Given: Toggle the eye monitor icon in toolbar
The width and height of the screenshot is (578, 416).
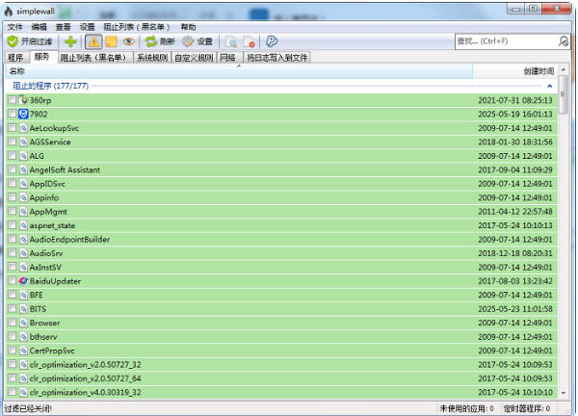Looking at the screenshot, I should tap(128, 41).
